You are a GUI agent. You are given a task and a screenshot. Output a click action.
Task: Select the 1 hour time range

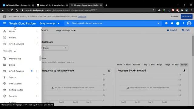point(119,64)
